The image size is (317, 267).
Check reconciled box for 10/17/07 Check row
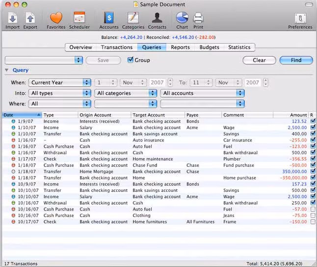click(313, 222)
